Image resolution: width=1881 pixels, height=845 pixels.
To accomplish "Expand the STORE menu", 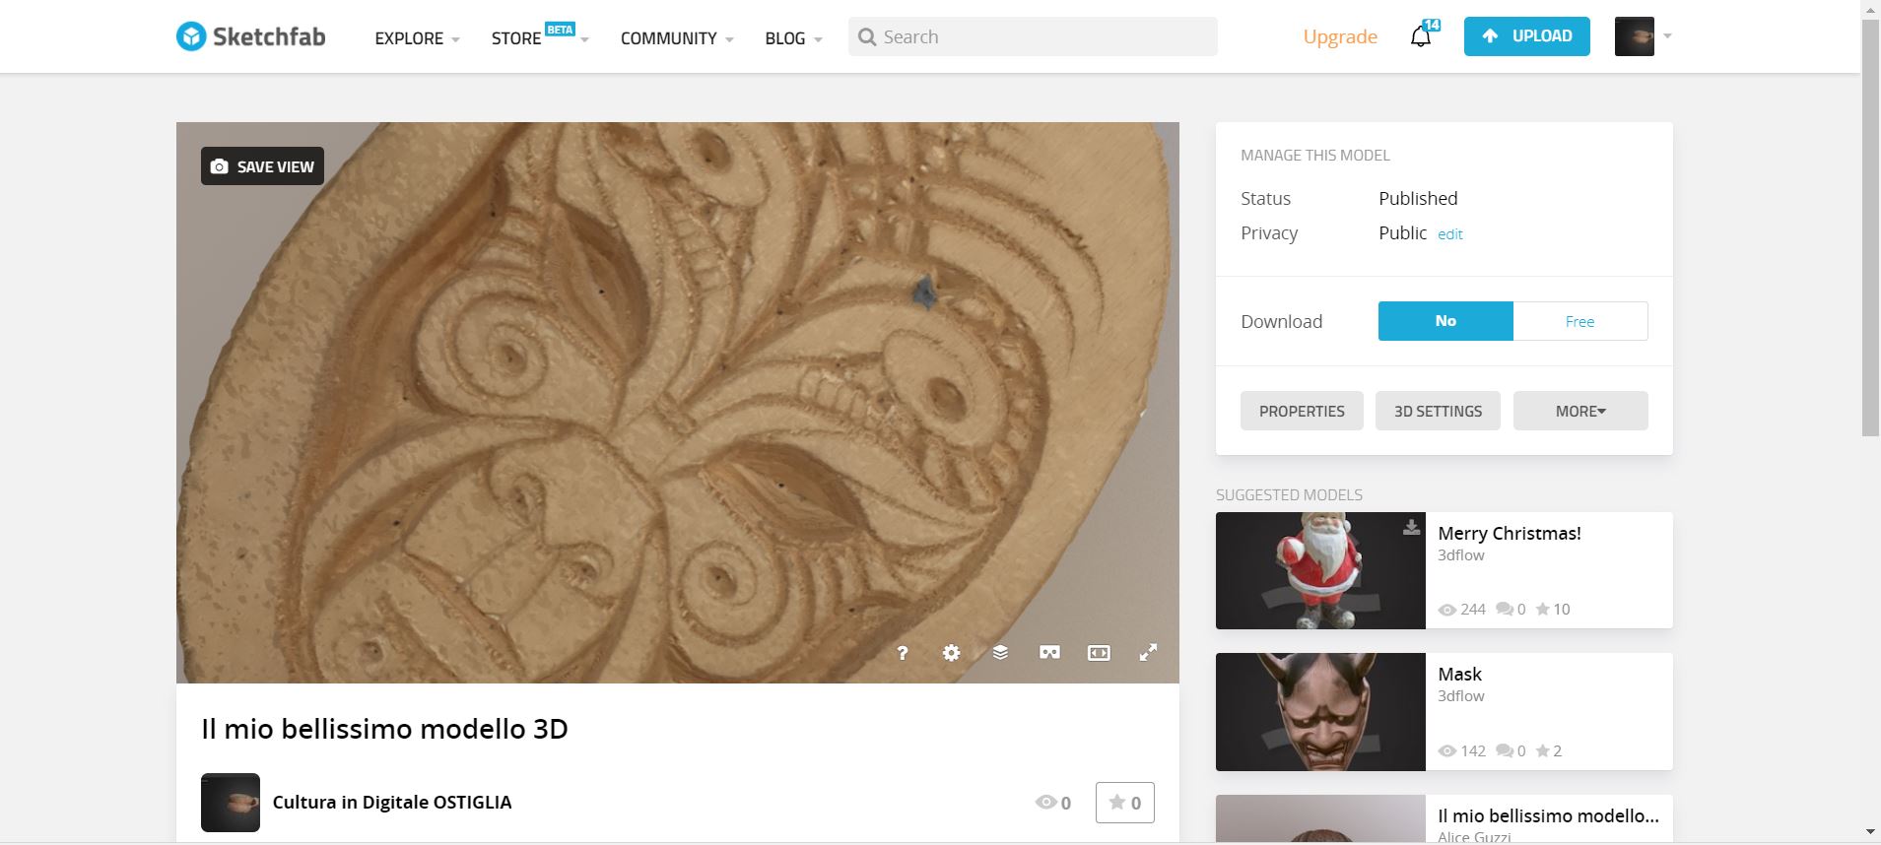I will (x=540, y=38).
